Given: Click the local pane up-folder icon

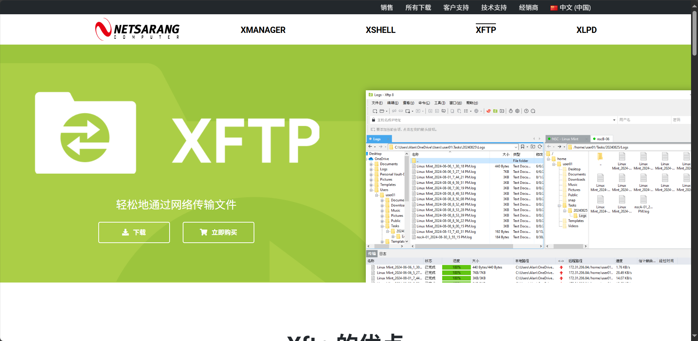Looking at the screenshot, I should point(533,147).
